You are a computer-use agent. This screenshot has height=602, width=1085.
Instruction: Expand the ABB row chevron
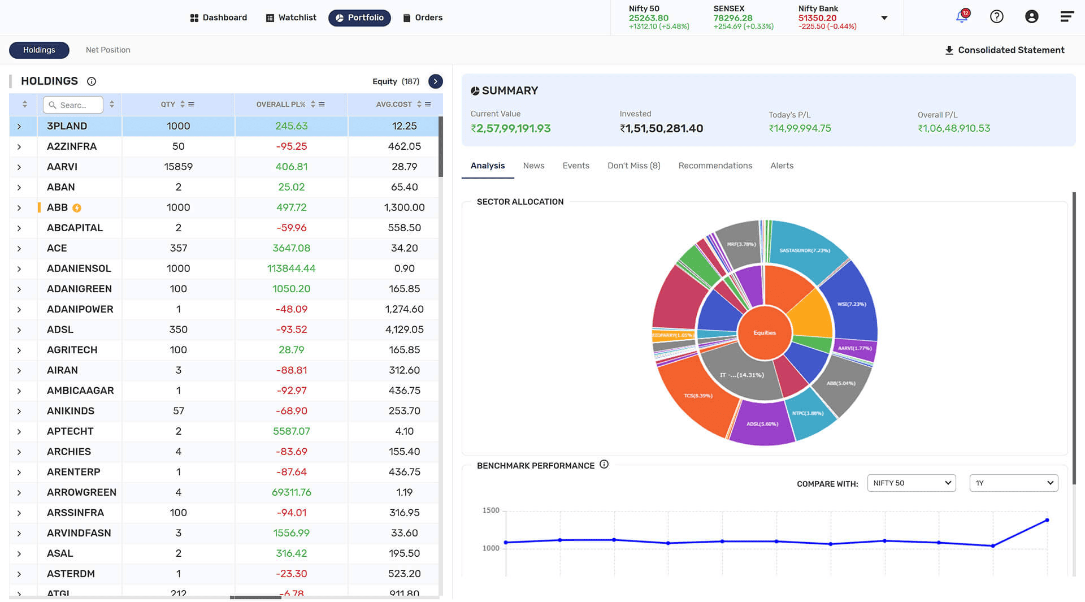19,208
